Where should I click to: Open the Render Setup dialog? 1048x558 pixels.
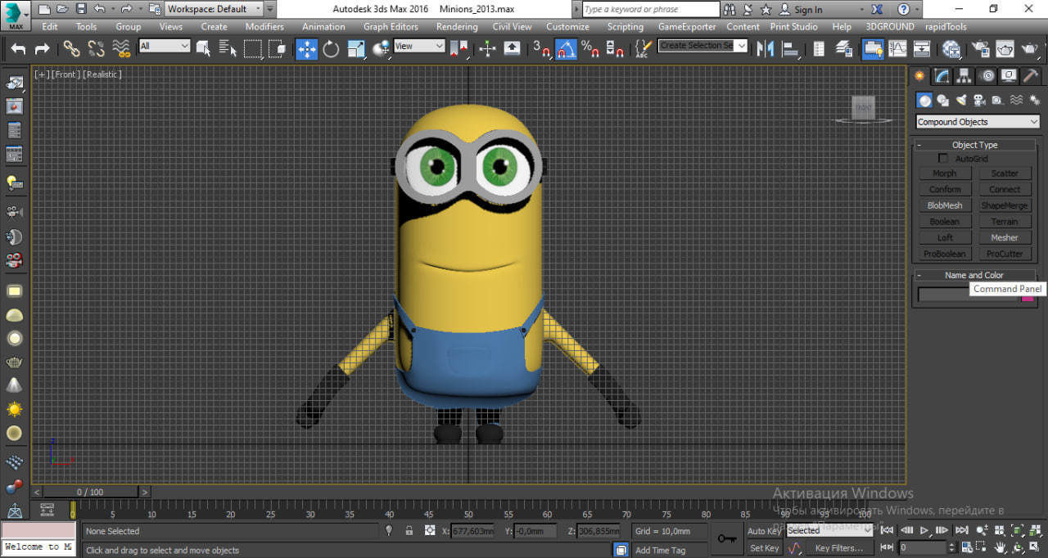coord(979,49)
